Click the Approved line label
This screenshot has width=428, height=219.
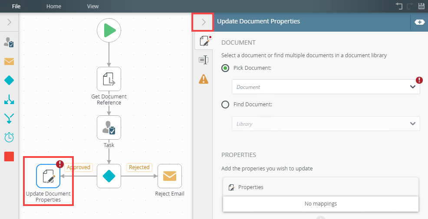79,167
